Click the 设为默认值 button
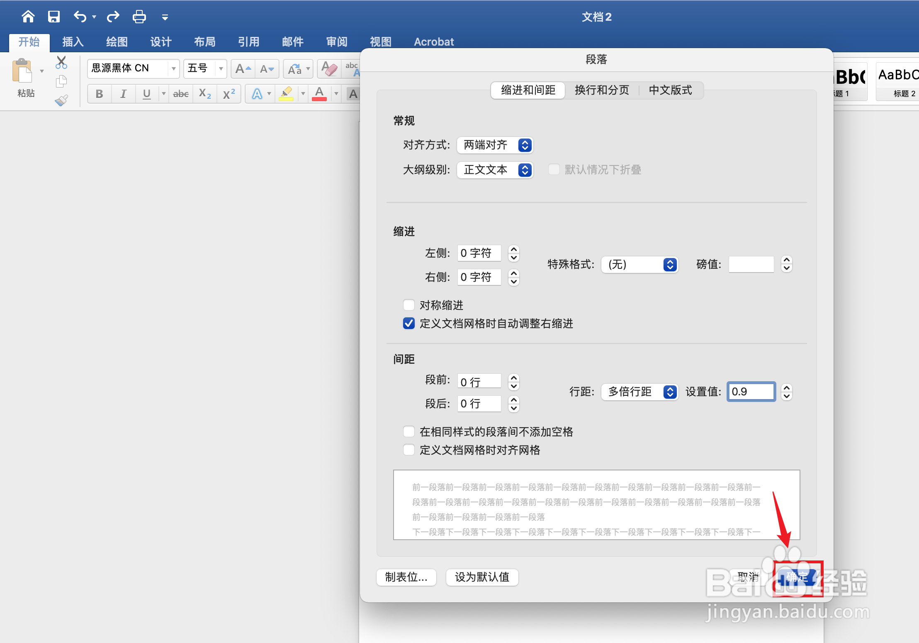The width and height of the screenshot is (919, 643). pos(482,577)
